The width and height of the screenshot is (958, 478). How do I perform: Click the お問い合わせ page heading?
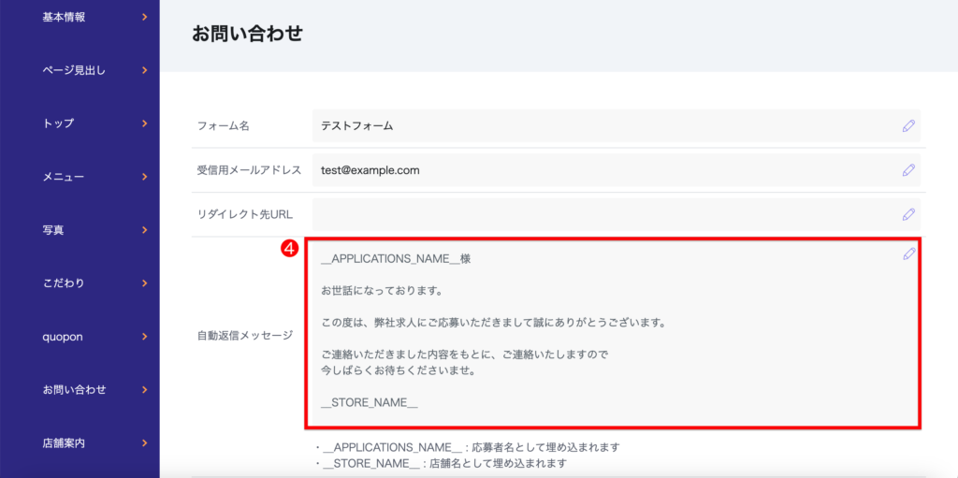(247, 35)
